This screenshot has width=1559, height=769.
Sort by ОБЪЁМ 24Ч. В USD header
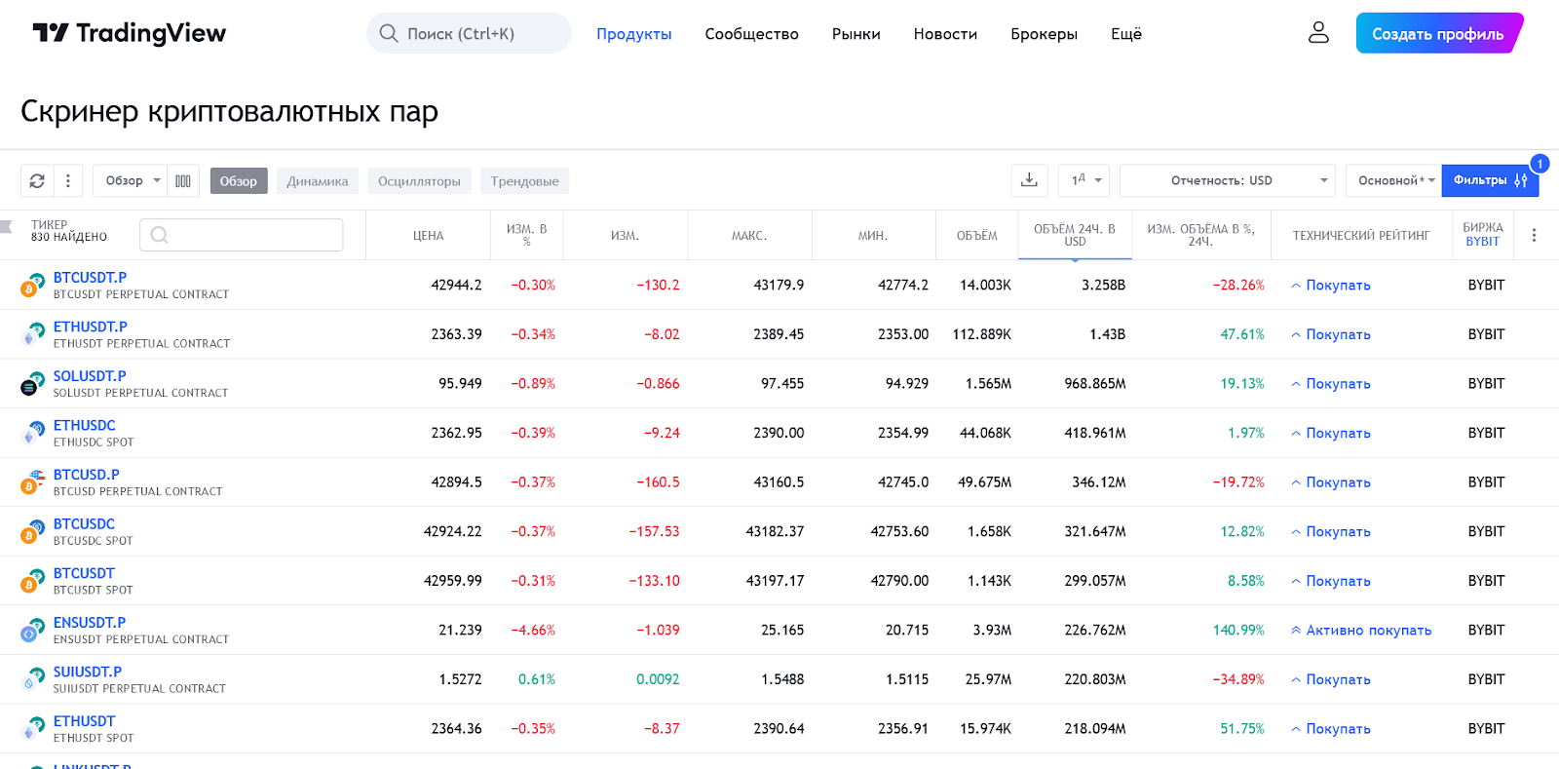[1075, 235]
